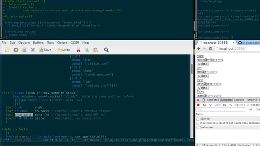Click the Open File folder icon in Emacs
This screenshot has height=146, width=260.
click(16, 49)
